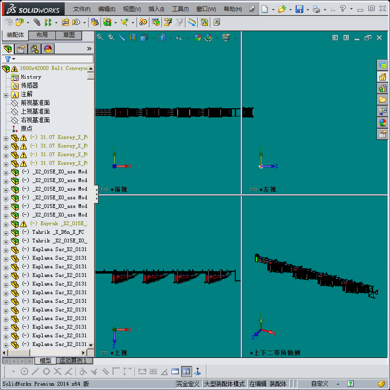Toggle the Link Views icon beside 上视
Screen dimensions: 390x390
104,353
